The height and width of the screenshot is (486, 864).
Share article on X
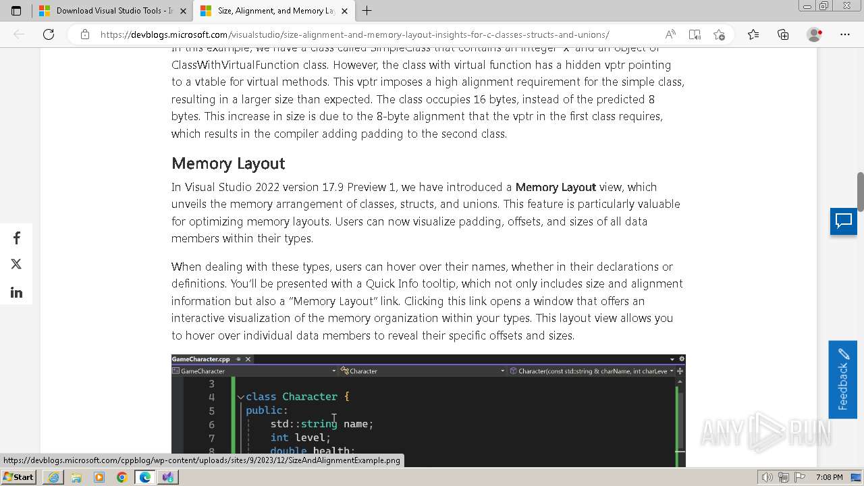tap(16, 264)
